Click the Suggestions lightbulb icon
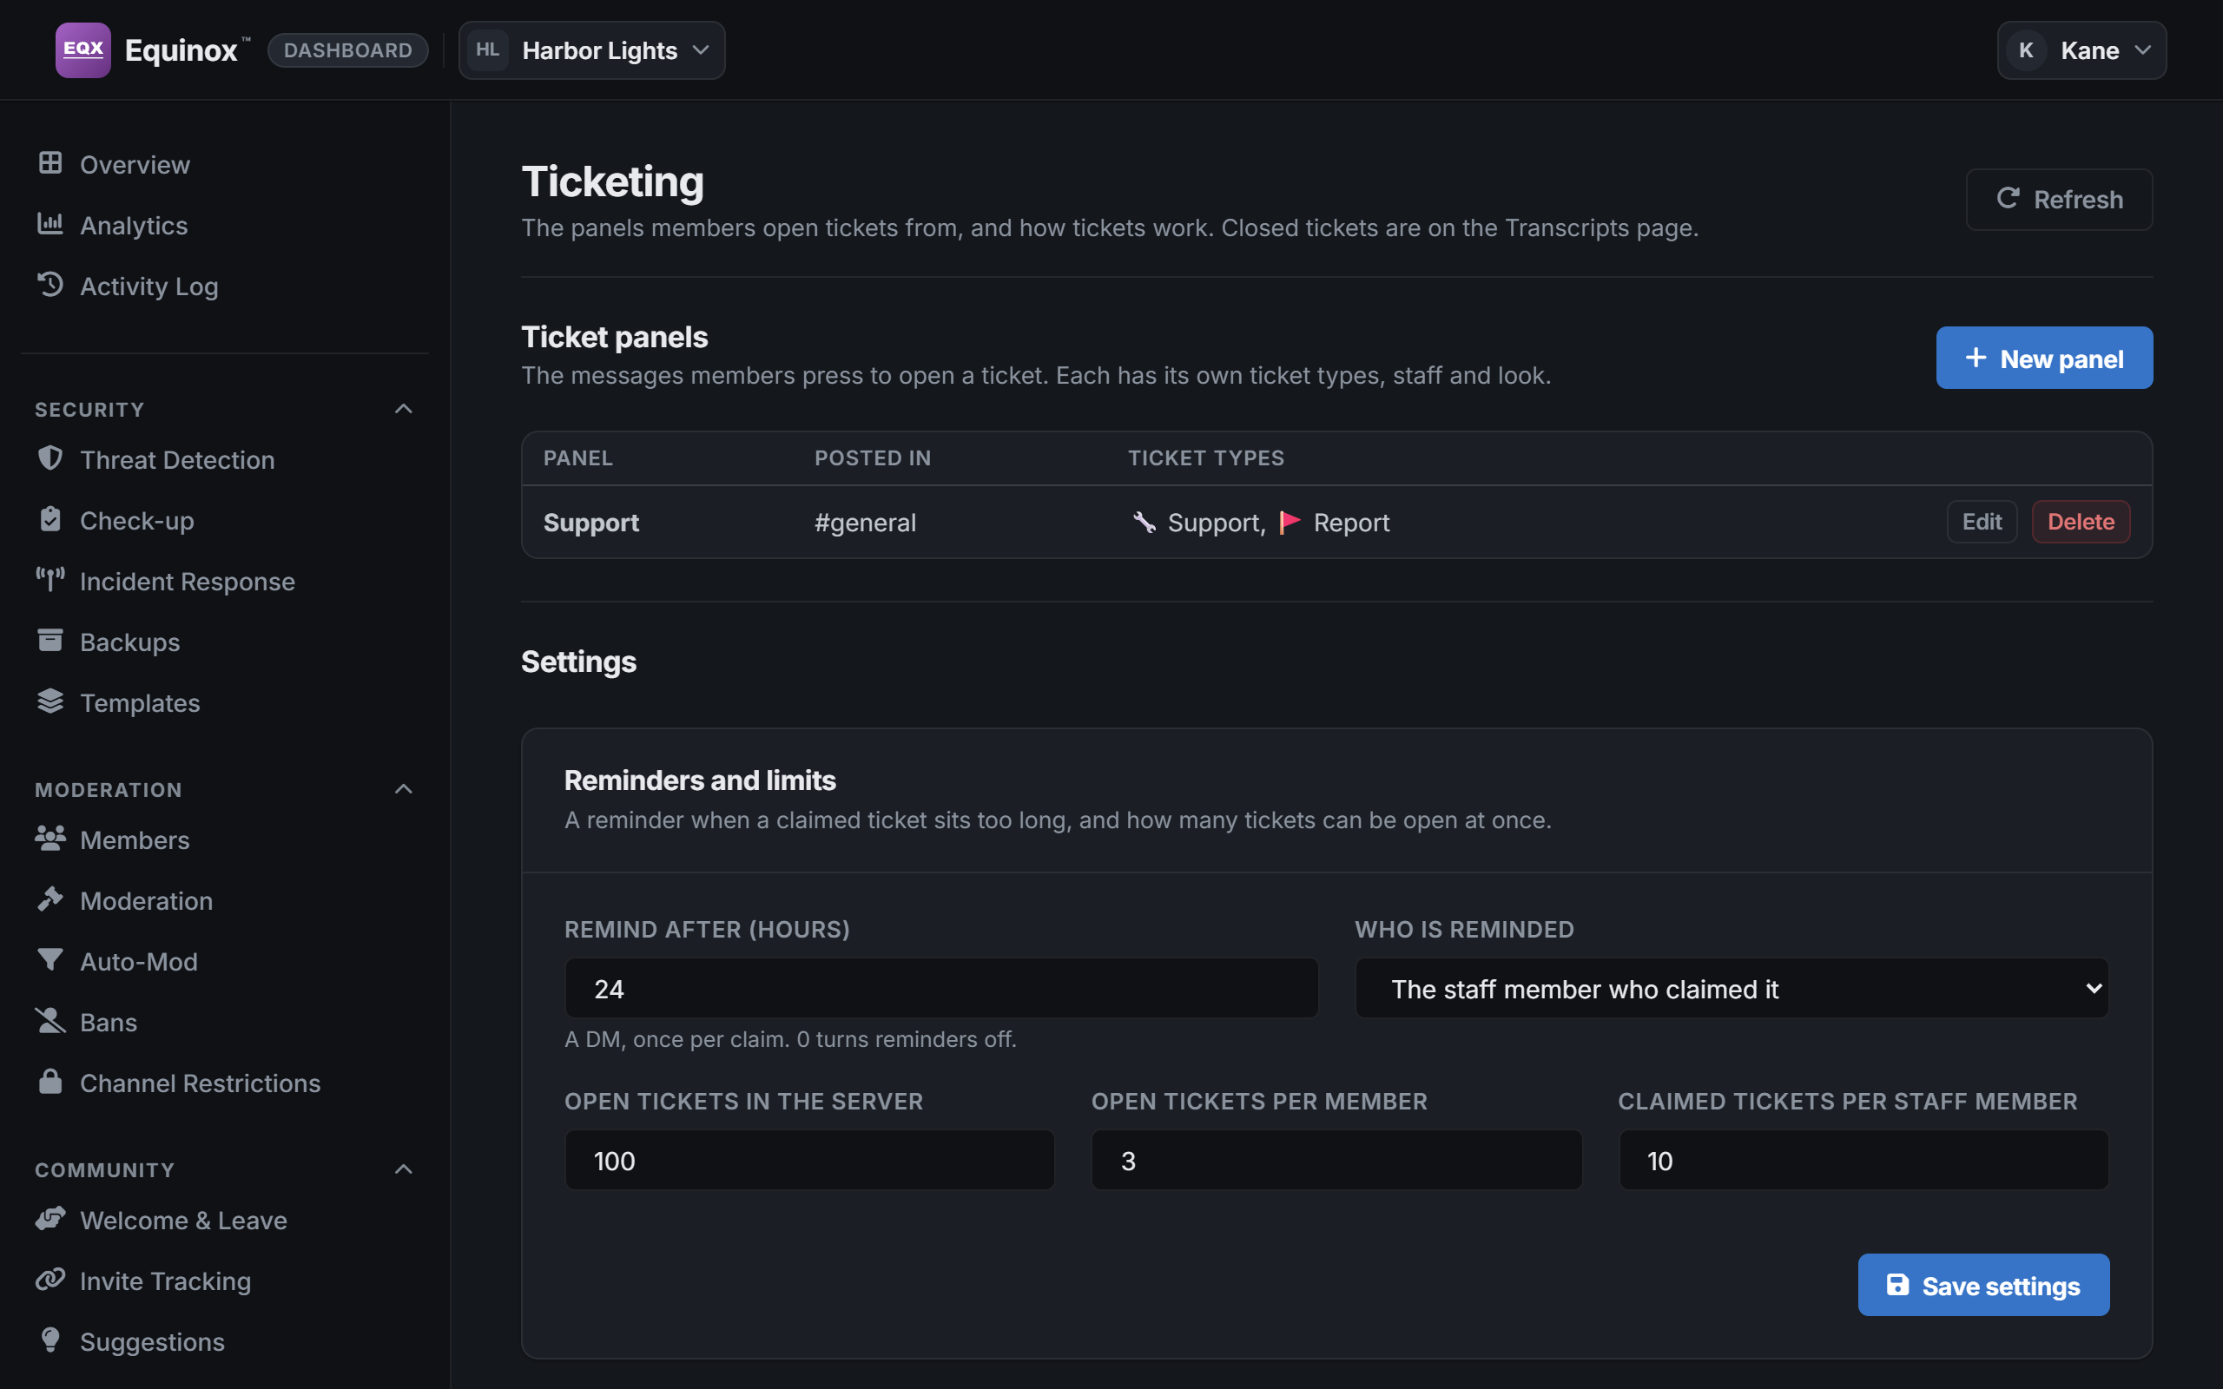The height and width of the screenshot is (1389, 2223). tap(50, 1340)
